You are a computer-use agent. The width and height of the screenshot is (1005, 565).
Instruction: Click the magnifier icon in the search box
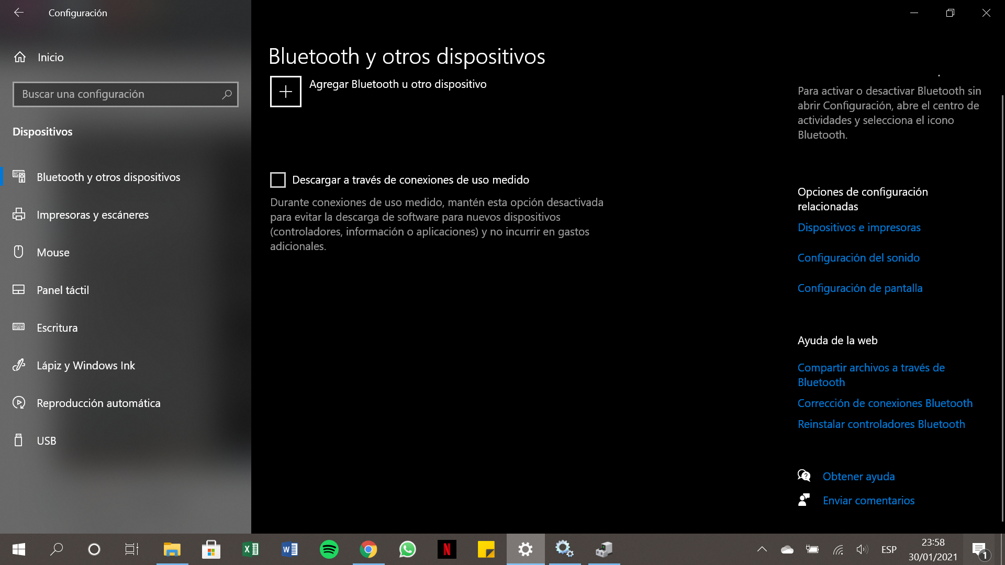tap(227, 94)
